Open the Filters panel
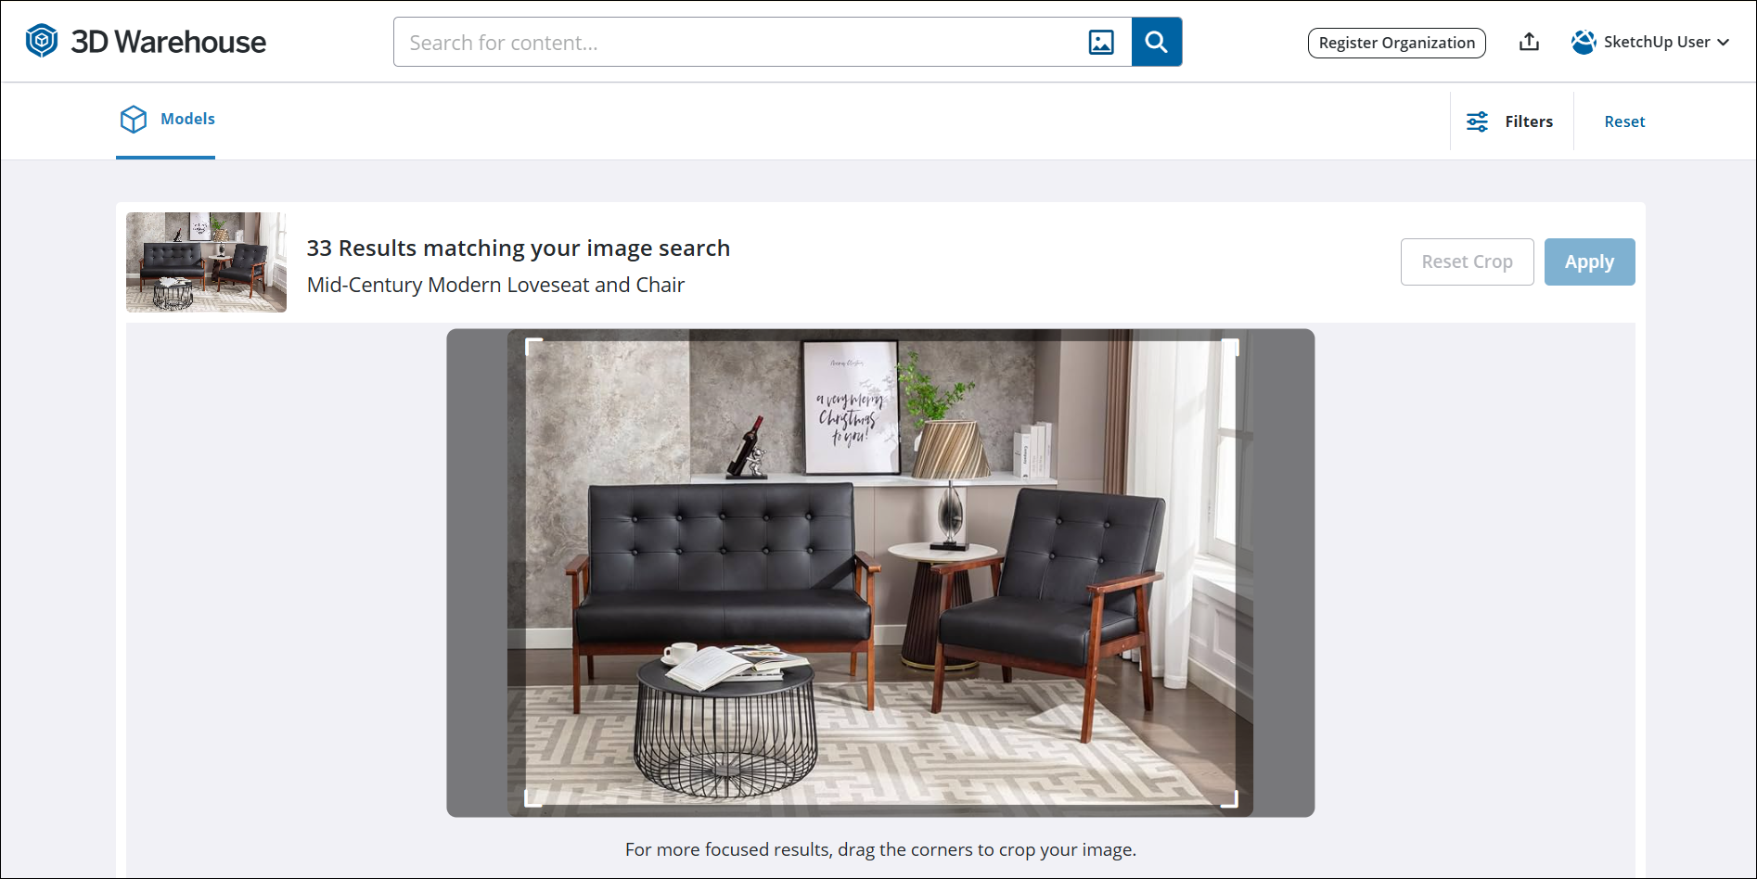1757x879 pixels. coord(1510,121)
